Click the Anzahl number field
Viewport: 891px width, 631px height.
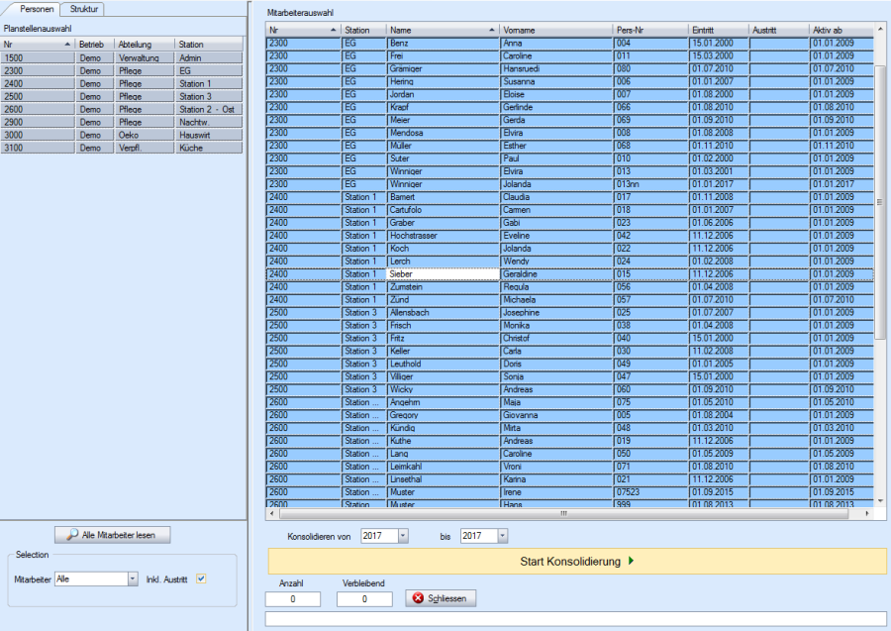293,599
